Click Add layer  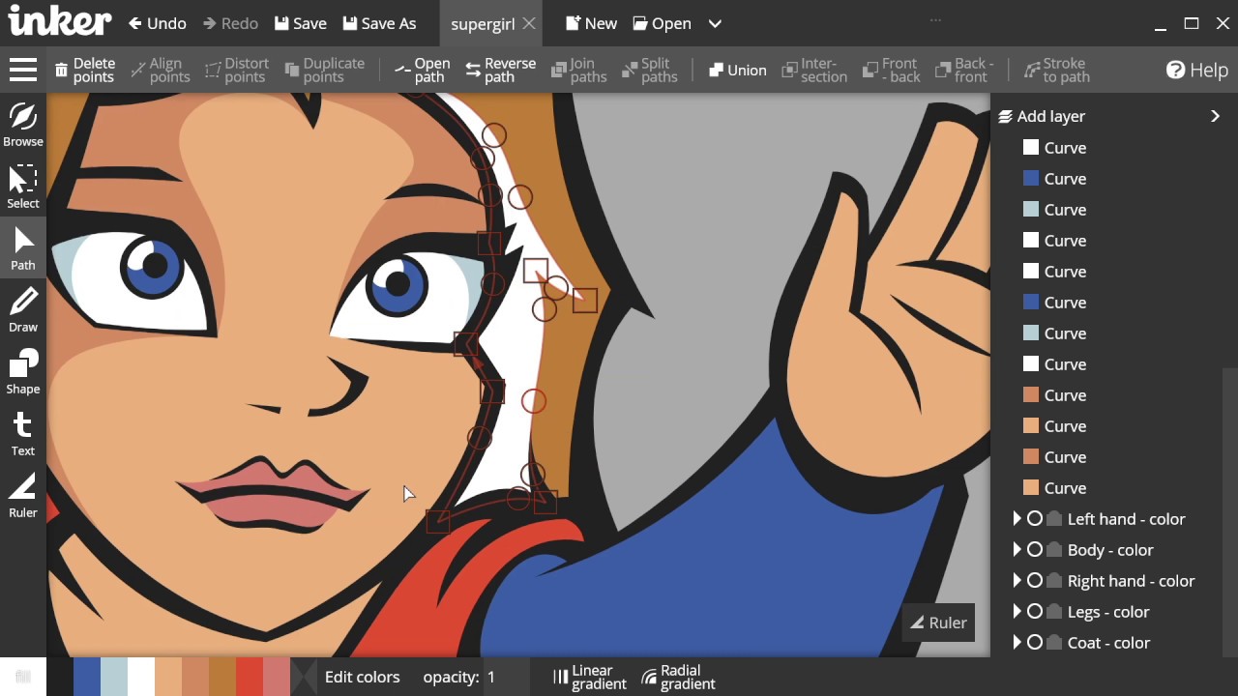coord(1042,116)
